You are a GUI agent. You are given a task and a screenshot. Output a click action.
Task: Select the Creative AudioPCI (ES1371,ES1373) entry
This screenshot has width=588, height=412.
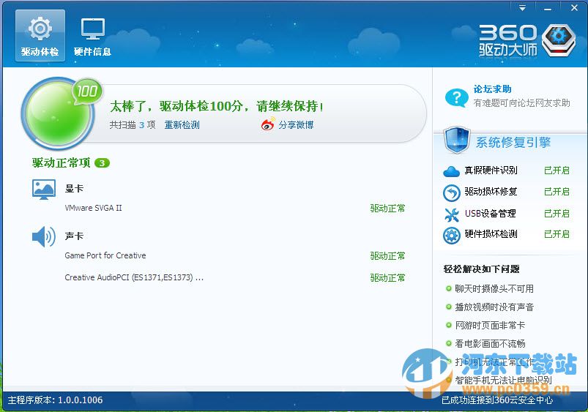pos(134,277)
